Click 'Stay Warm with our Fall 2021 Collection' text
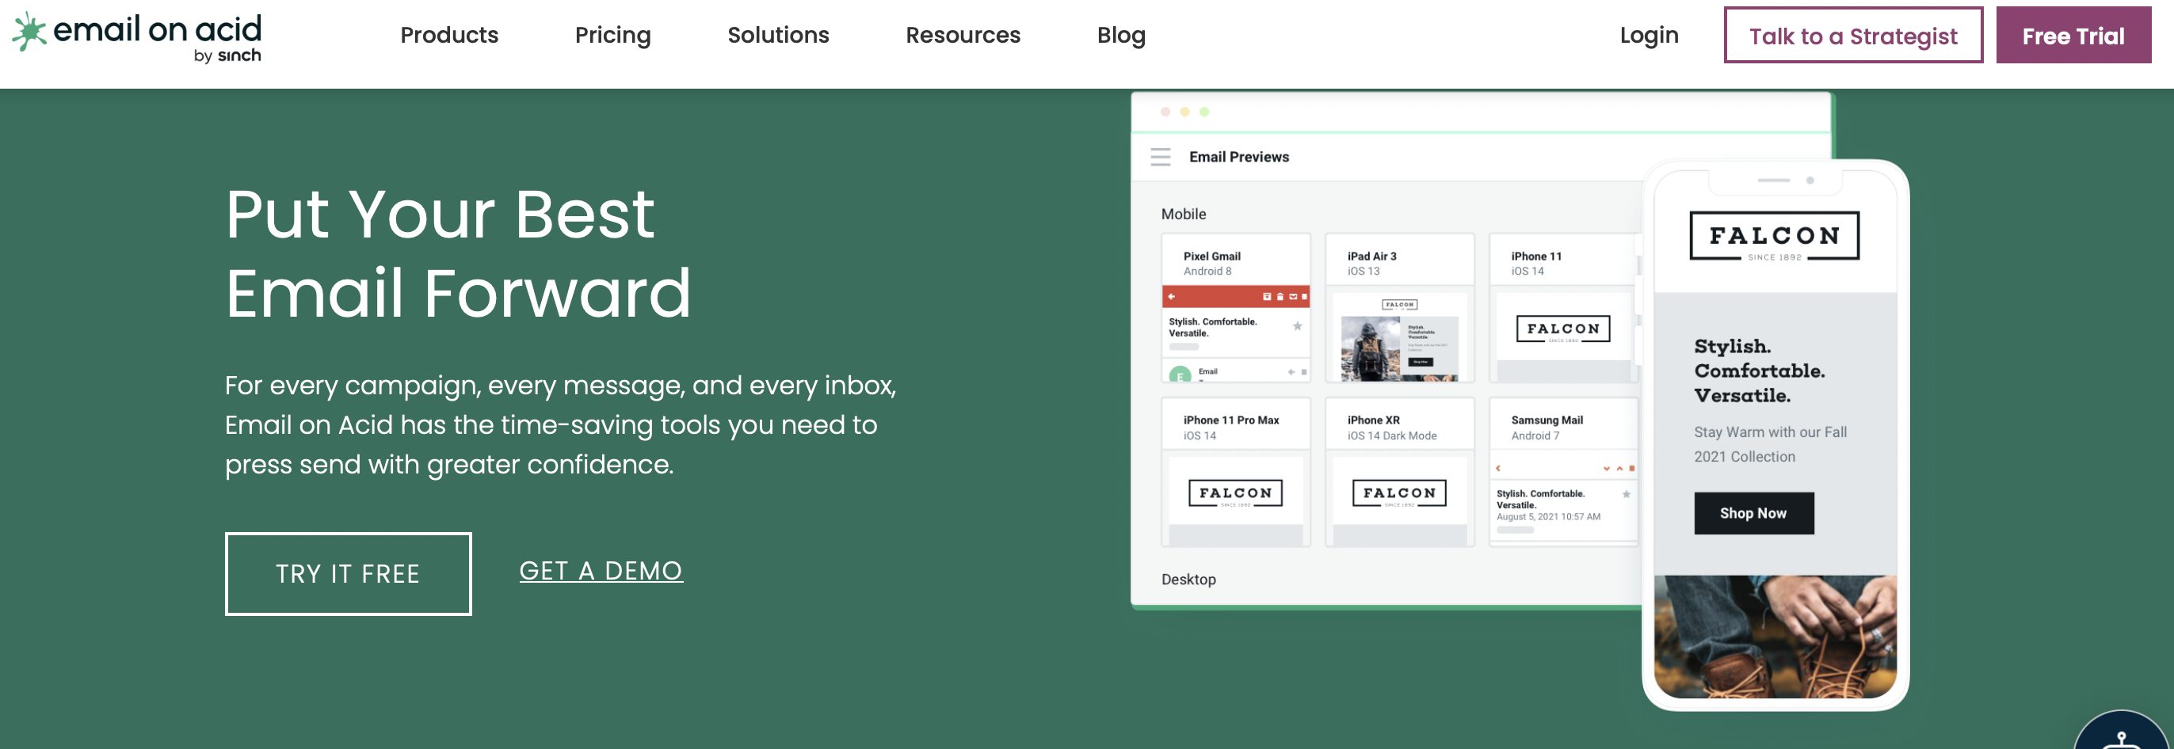Image resolution: width=2174 pixels, height=749 pixels. pyautogui.click(x=1770, y=444)
